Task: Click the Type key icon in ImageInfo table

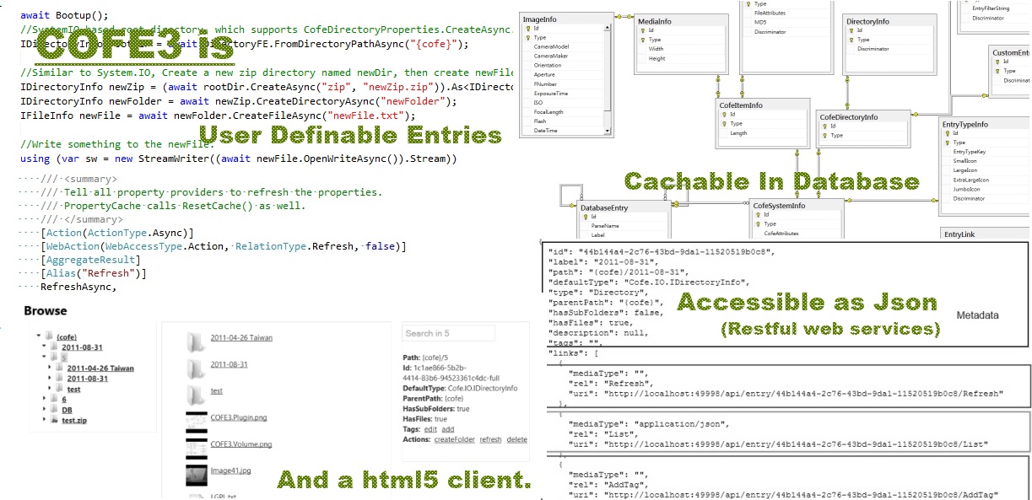Action: (x=527, y=38)
